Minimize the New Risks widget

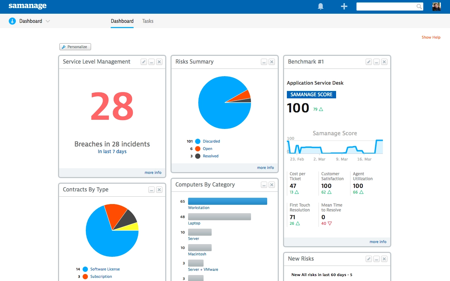tap(377, 259)
